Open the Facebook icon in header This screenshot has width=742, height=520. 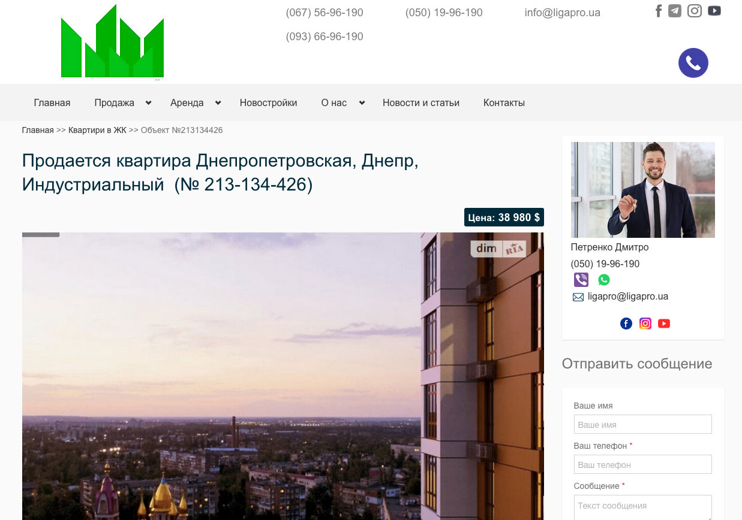658,11
